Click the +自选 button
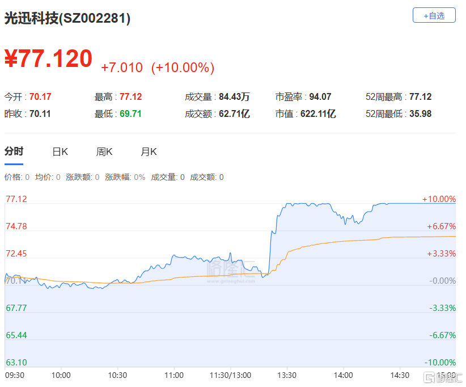The height and width of the screenshot is (387, 466). point(434,15)
